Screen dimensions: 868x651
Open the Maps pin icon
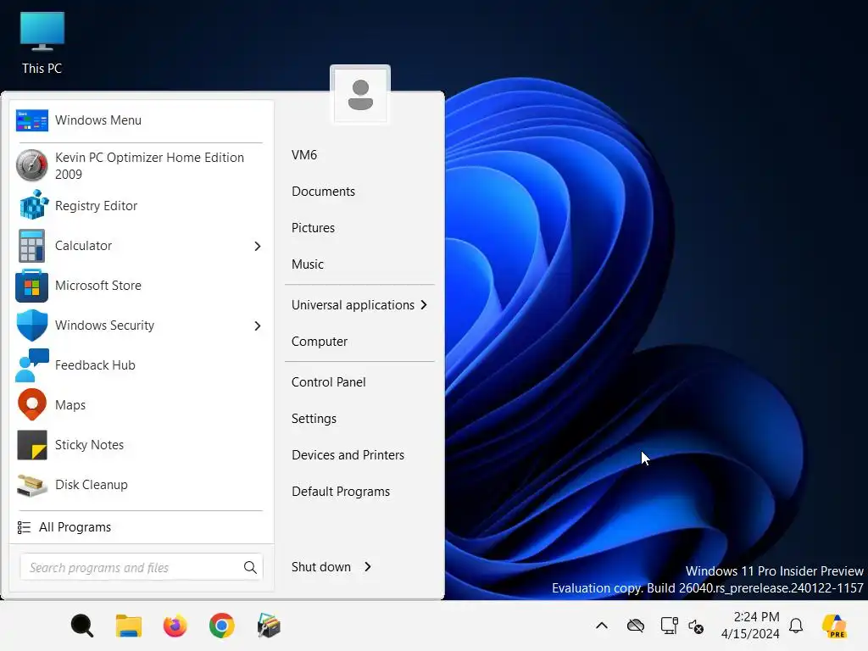(x=32, y=405)
